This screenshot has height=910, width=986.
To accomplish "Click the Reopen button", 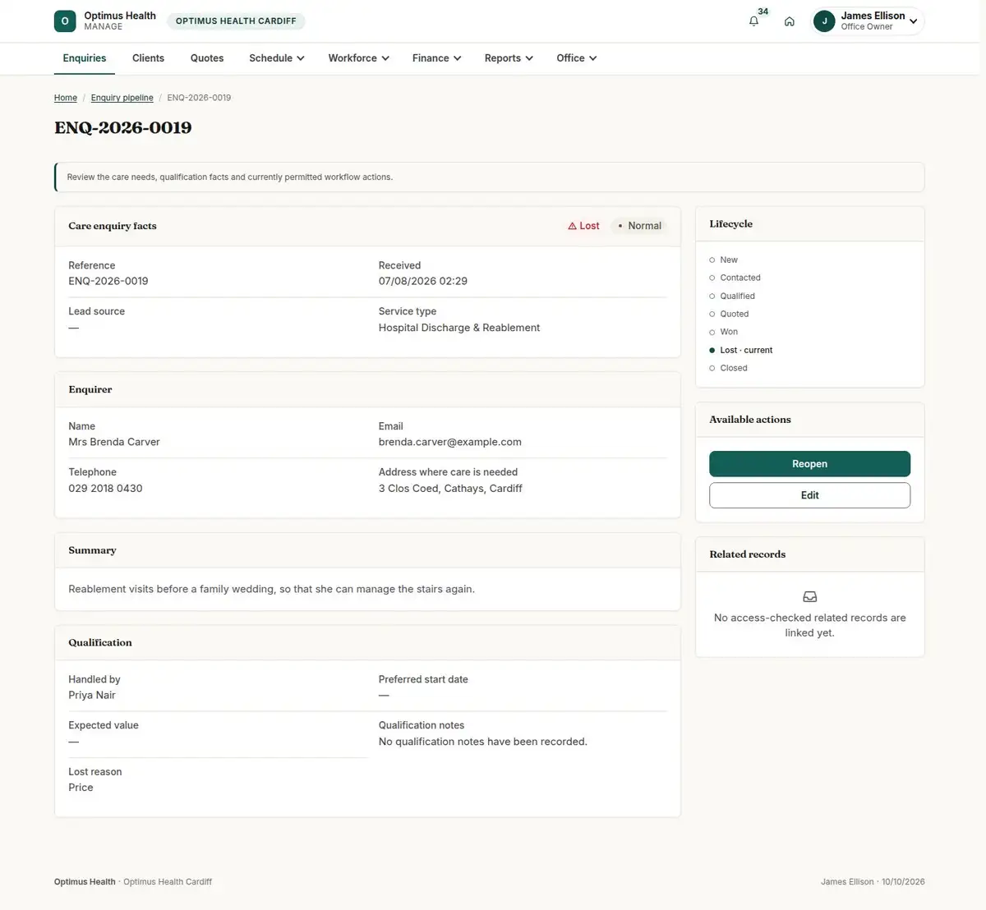I will pos(809,464).
